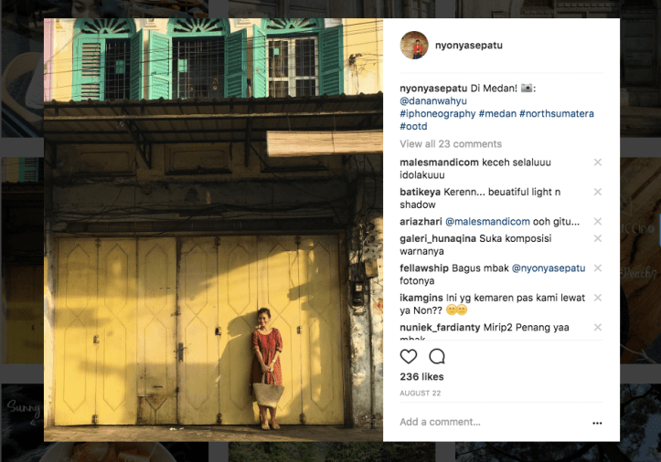661x462 pixels.
Task: Open the #northsumatera hashtag
Action: [x=557, y=114]
